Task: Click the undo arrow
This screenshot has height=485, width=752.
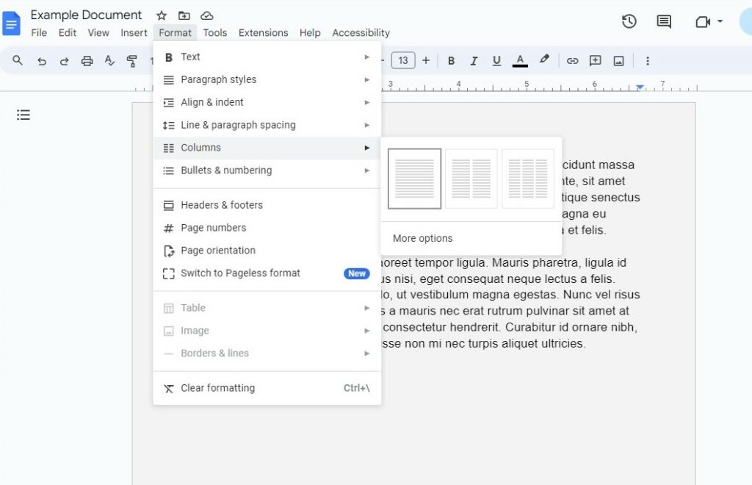Action: pyautogui.click(x=42, y=61)
